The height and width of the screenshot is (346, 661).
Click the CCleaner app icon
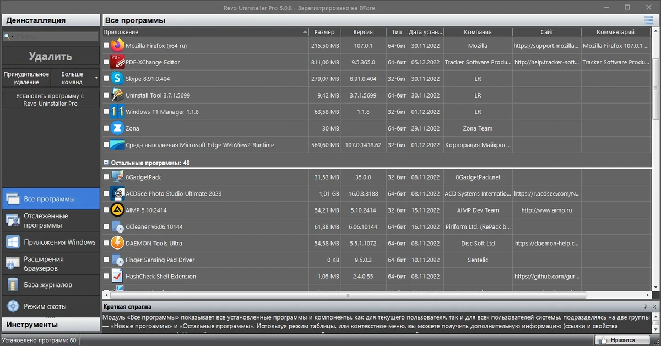(117, 226)
